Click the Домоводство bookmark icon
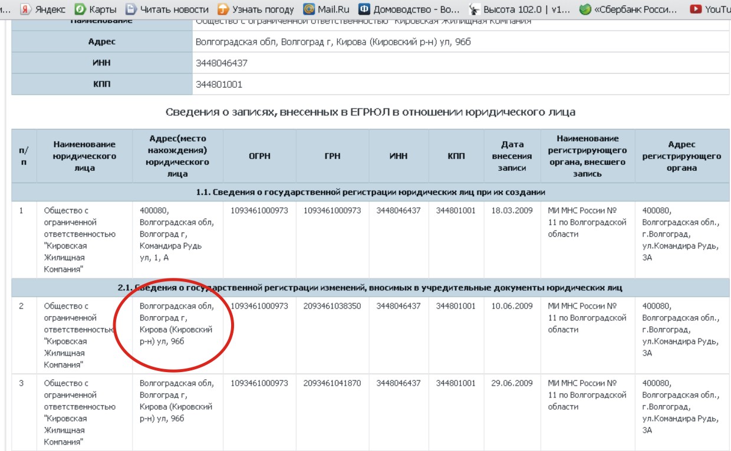The image size is (731, 451). point(364,9)
